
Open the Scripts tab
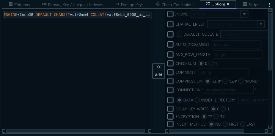point(252,4)
